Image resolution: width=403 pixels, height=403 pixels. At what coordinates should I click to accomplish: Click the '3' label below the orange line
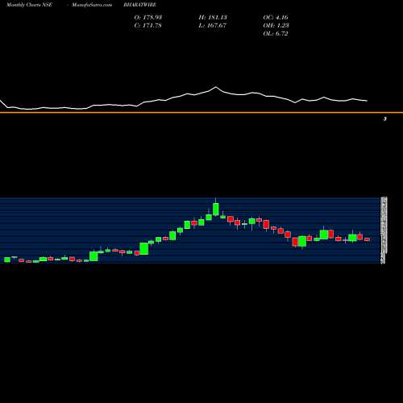point(385,118)
